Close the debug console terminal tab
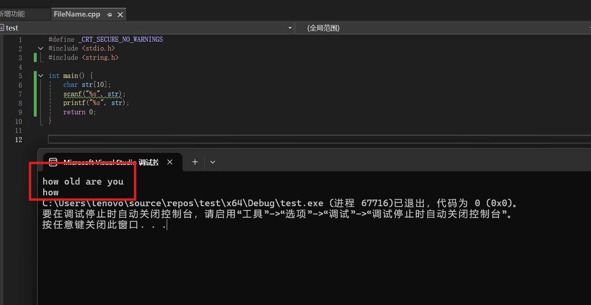 click(x=170, y=162)
